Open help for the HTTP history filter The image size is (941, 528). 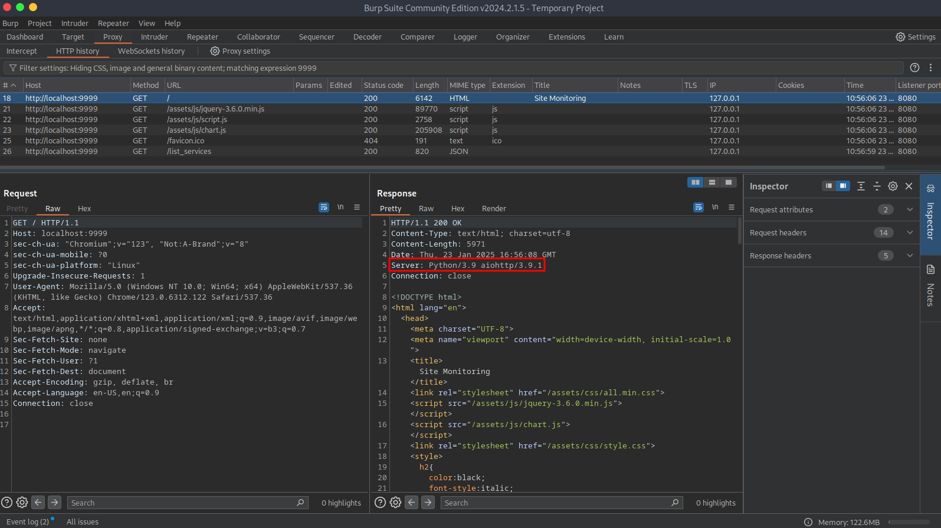(914, 68)
